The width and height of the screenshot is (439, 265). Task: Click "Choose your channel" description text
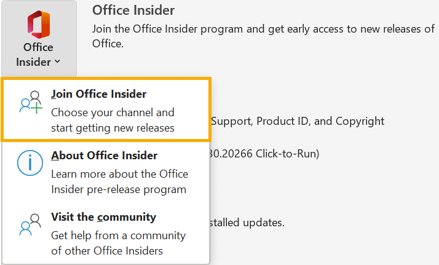(113, 113)
